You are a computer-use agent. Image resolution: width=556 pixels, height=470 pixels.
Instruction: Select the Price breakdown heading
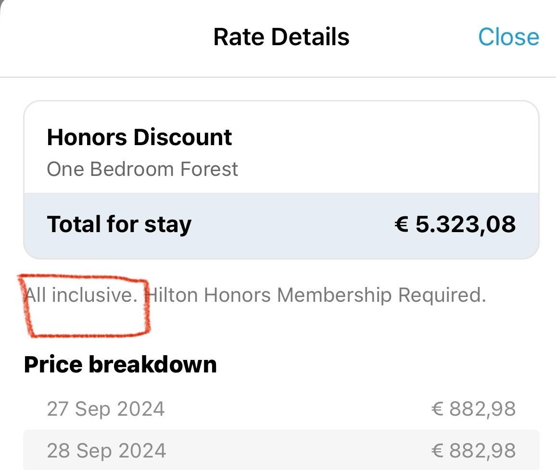point(120,364)
